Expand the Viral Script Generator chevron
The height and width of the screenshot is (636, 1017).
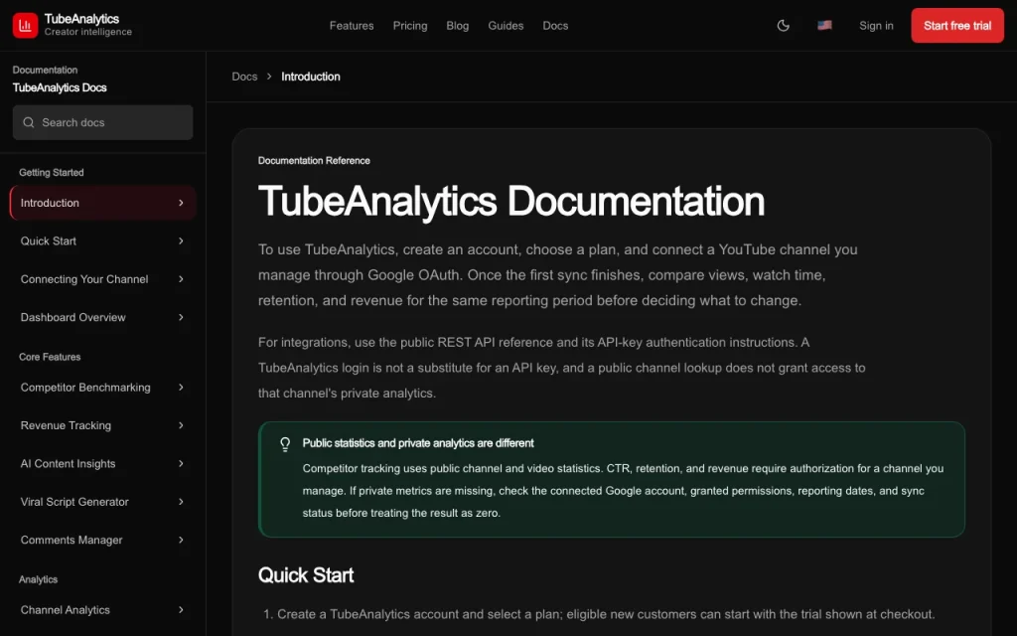pyautogui.click(x=181, y=502)
